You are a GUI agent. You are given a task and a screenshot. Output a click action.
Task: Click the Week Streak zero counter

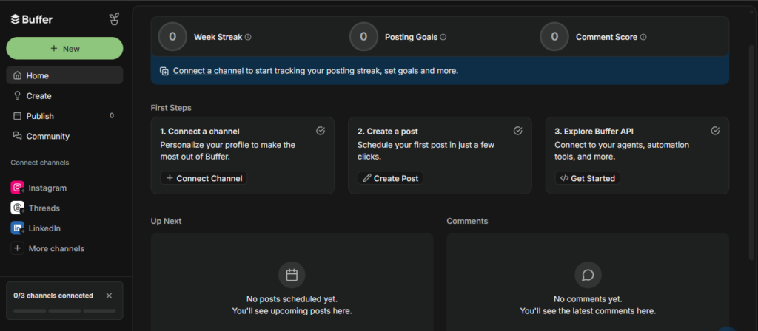[x=172, y=37]
